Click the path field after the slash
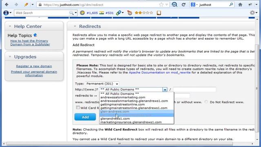The width and height of the screenshot is (261, 147). coord(195,89)
